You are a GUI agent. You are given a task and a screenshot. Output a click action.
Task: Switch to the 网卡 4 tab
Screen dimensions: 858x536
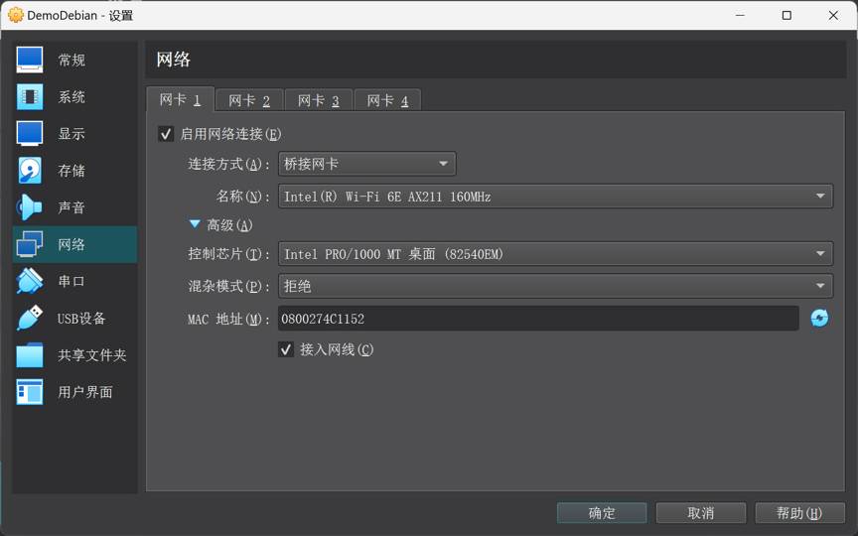point(387,100)
